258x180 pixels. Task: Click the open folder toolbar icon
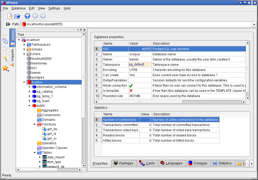(17, 16)
